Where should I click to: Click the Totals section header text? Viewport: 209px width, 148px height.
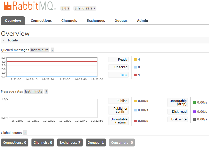(13, 40)
